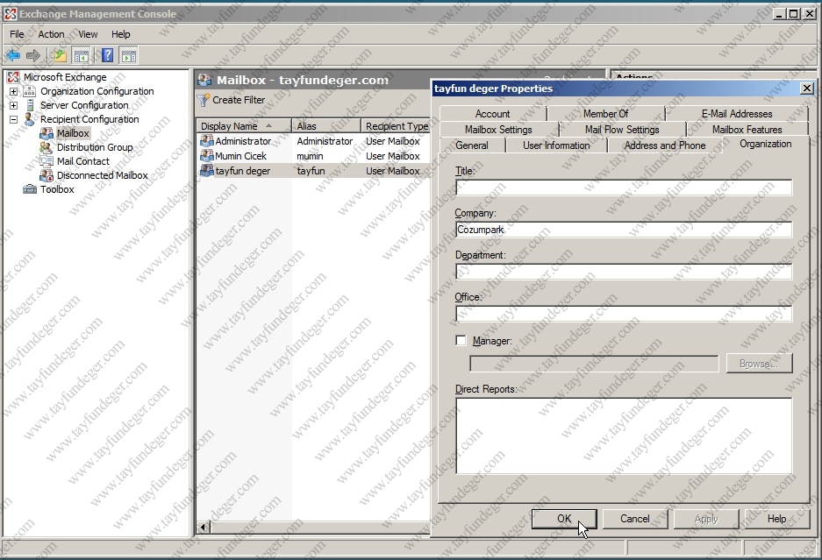Toggle the Show/Hide Action Pane icon

pos(128,55)
